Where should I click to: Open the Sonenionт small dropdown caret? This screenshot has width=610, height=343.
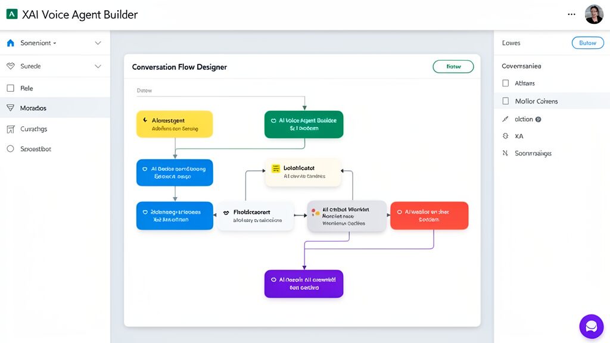(x=54, y=43)
